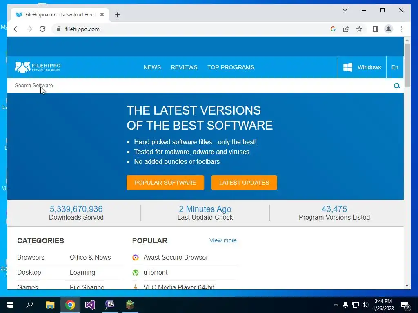Open Chrome tab search dropdown
This screenshot has width=418, height=313.
point(345,10)
